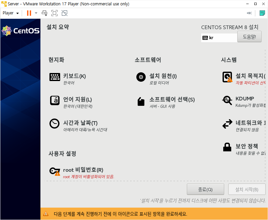Click the 서버 - GUI 사용 status text
The width and height of the screenshot is (268, 220).
coord(162,106)
